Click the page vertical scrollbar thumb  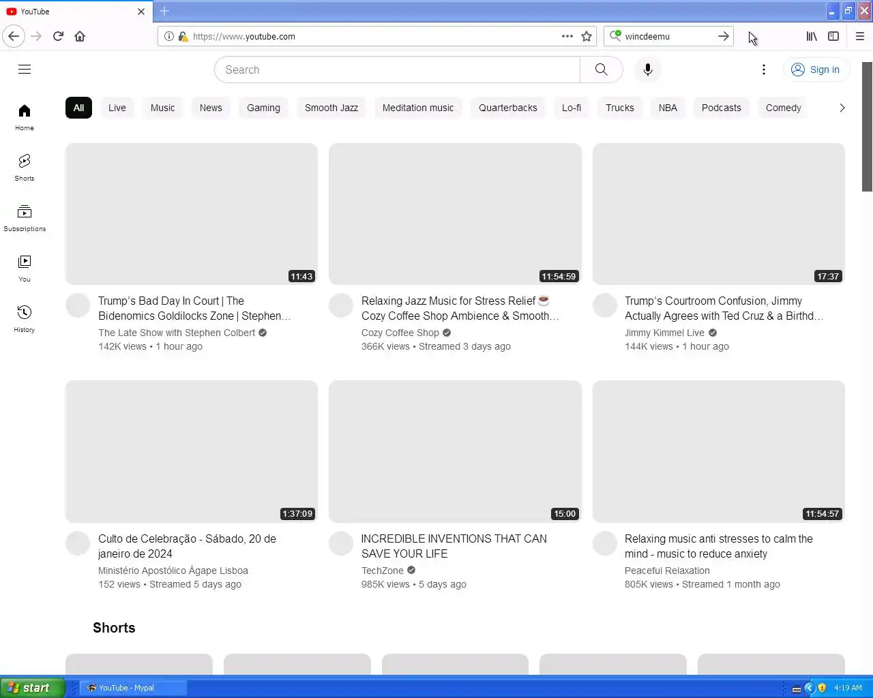pos(867,127)
